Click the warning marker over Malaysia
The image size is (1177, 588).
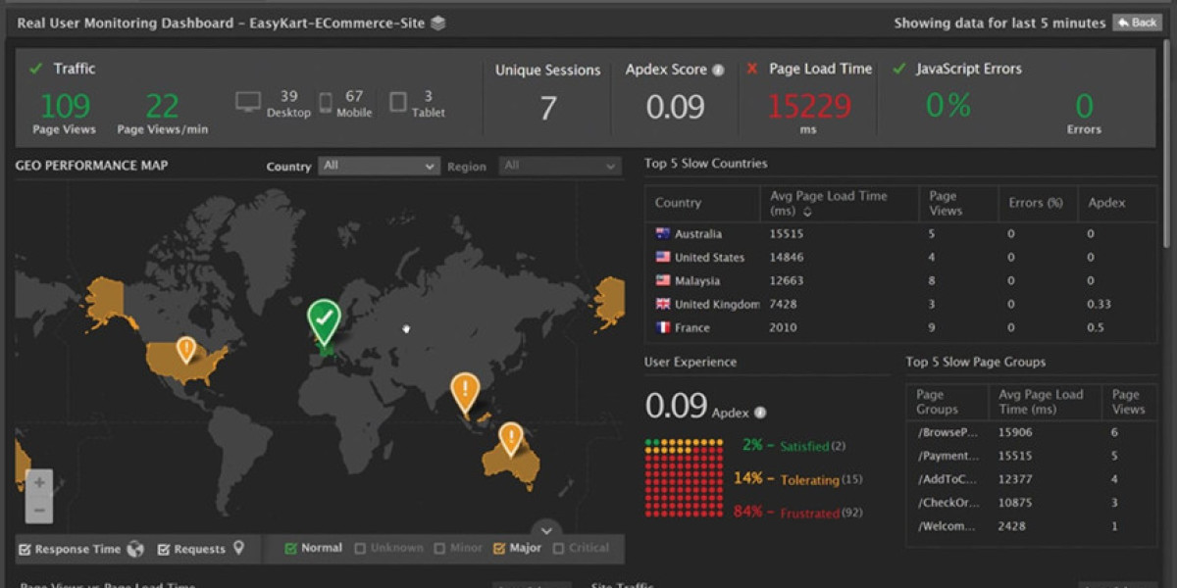click(465, 390)
